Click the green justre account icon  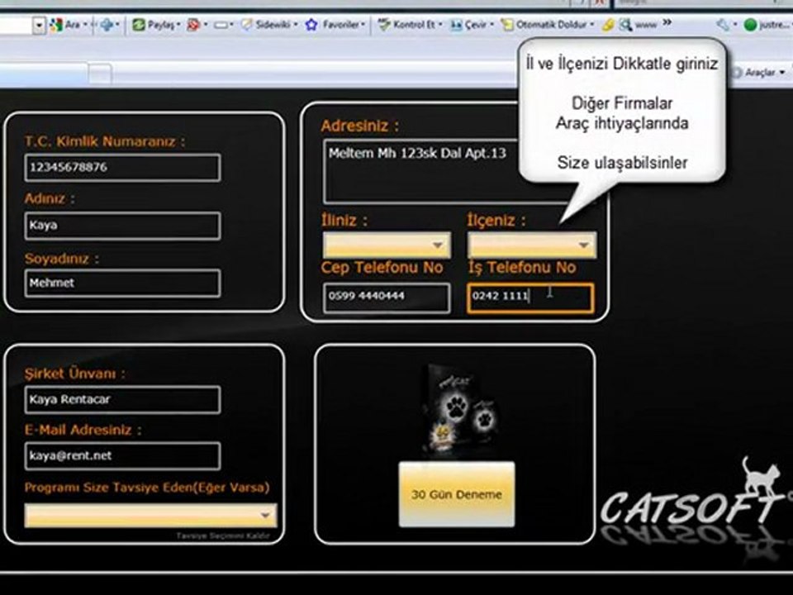[751, 24]
